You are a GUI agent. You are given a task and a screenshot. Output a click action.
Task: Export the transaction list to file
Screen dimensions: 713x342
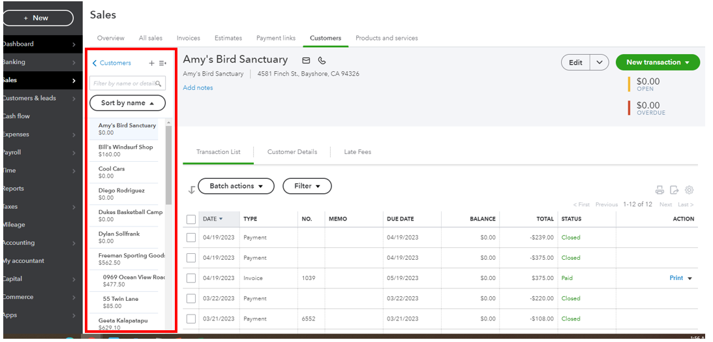point(675,190)
